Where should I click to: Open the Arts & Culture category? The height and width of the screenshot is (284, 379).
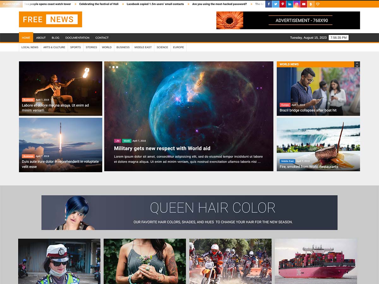pos(54,47)
